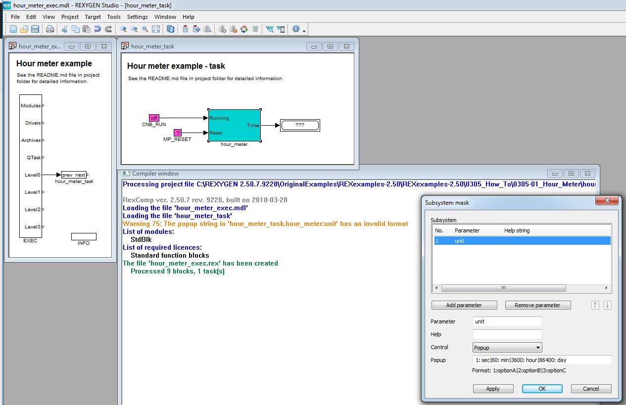
Task: Open the Settings menu
Action: point(138,17)
